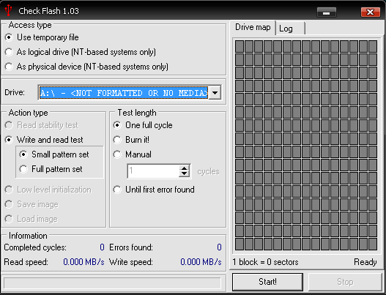
Task: Select Manual test length option
Action: (132, 154)
